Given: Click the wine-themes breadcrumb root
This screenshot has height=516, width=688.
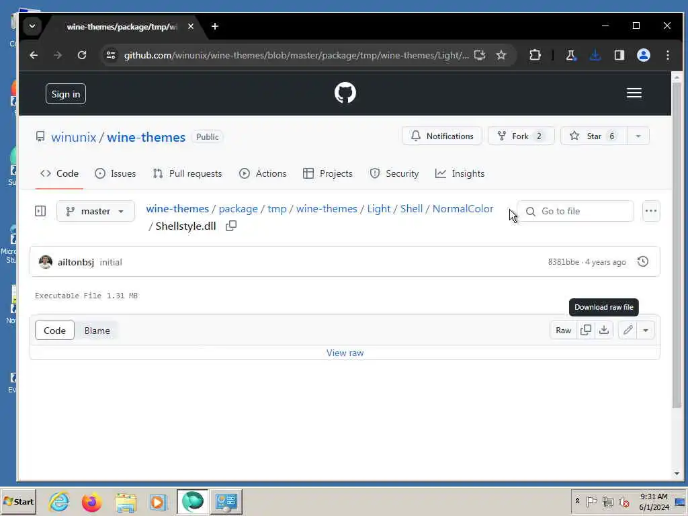Looking at the screenshot, I should (x=177, y=209).
